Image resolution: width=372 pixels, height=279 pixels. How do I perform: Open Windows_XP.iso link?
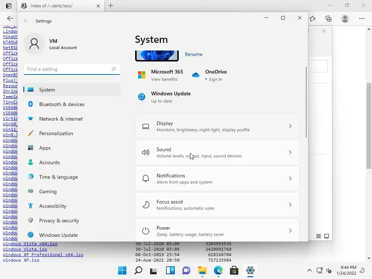(21, 260)
